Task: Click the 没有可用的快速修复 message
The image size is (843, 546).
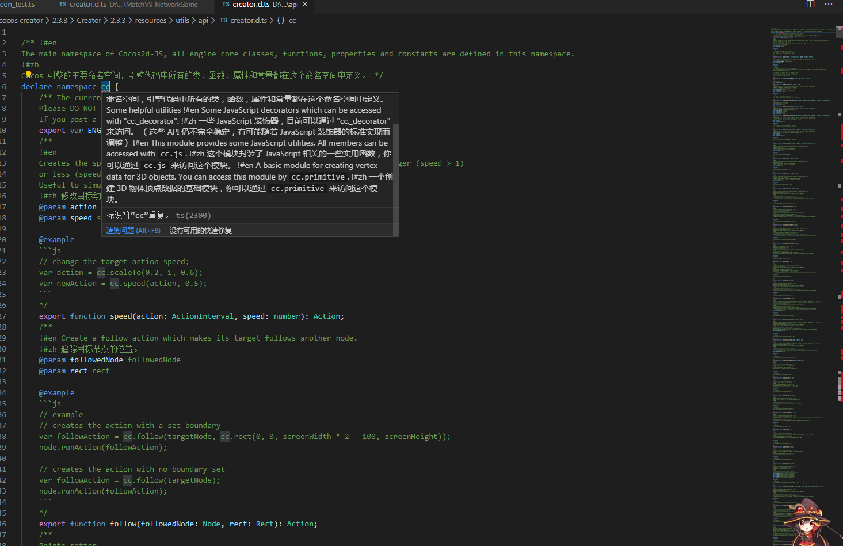Action: point(201,230)
